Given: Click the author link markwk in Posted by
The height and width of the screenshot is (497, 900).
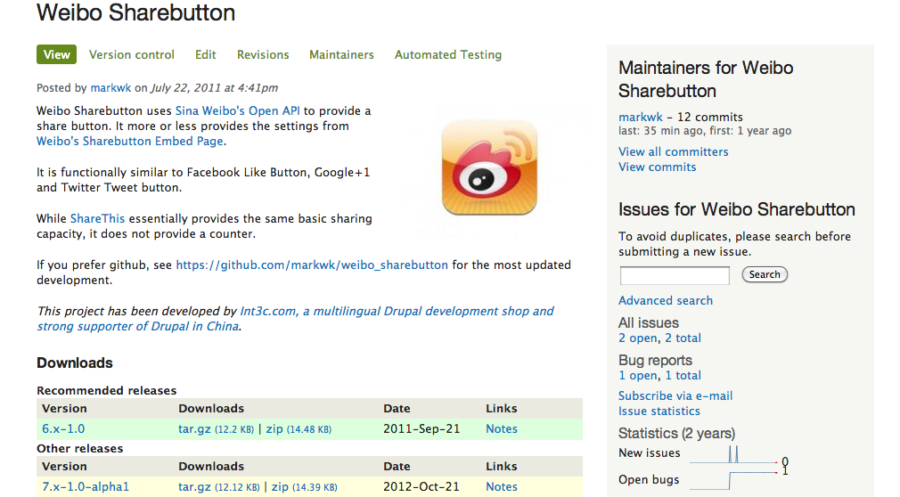Looking at the screenshot, I should coord(110,88).
